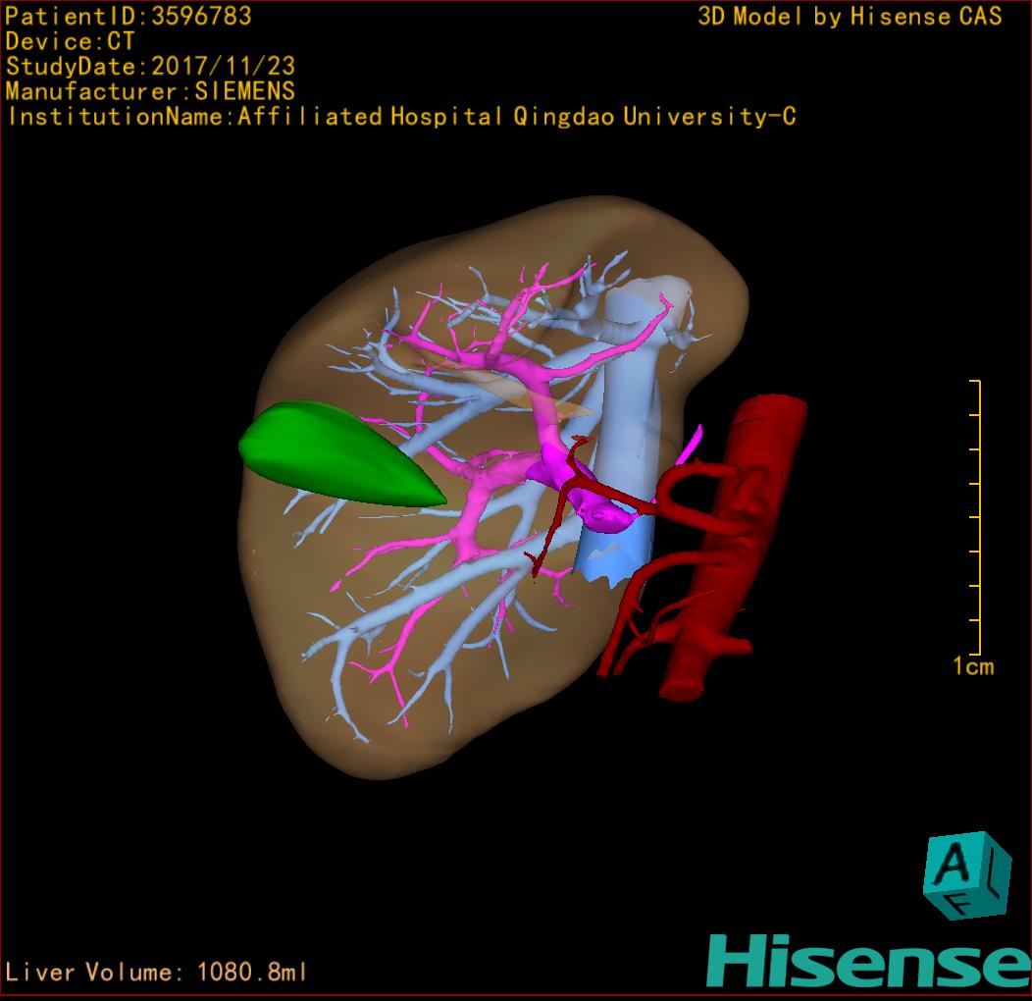Click the orientation cube face labeled A

pos(950,866)
